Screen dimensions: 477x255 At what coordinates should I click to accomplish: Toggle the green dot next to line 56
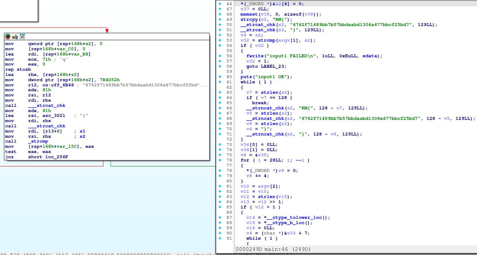click(x=220, y=56)
